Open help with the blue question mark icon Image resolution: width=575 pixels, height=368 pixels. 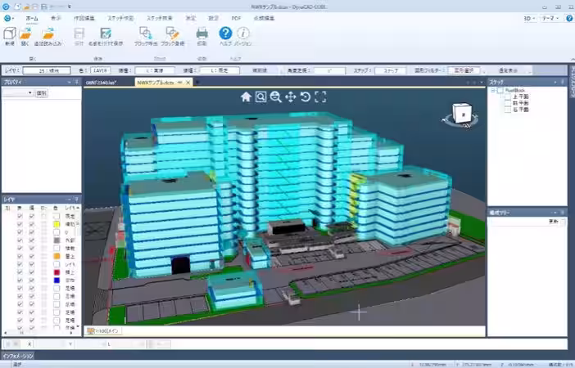225,34
